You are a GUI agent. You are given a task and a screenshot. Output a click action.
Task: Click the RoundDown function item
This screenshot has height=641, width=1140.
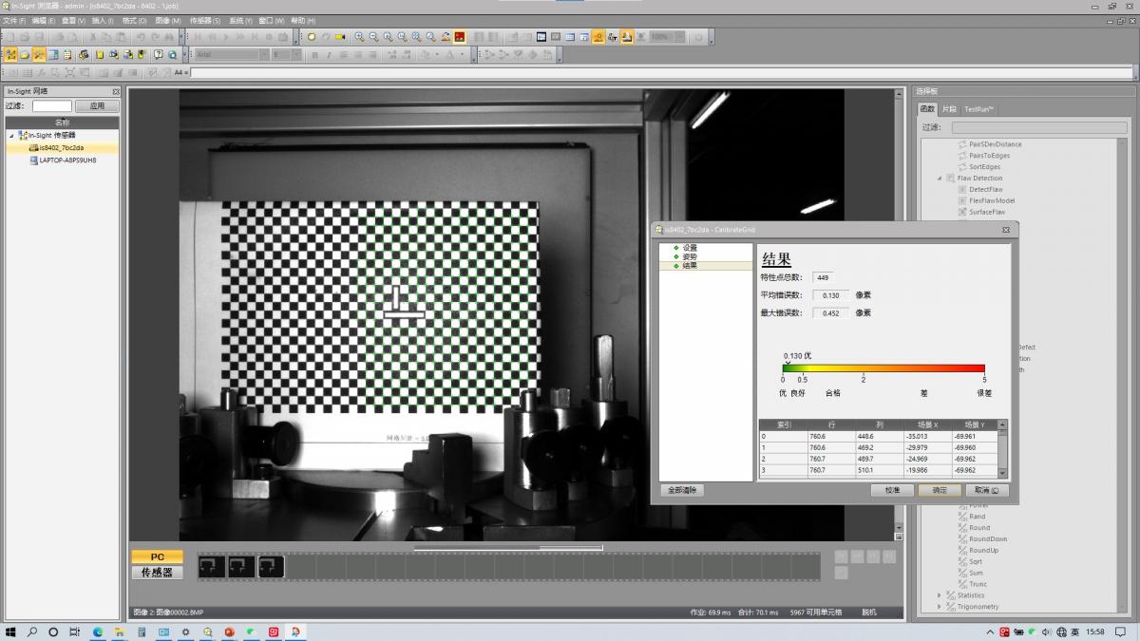988,539
